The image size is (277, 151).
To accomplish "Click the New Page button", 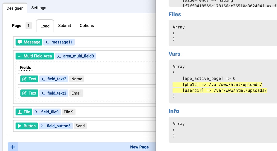I will click(x=139, y=147).
